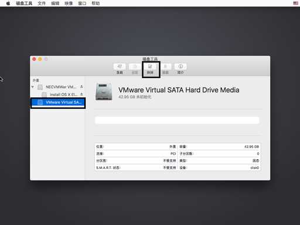Click the 42.95 GB capacity value in table
Viewport: 300px width, 225px height.
pyautogui.click(x=251, y=146)
